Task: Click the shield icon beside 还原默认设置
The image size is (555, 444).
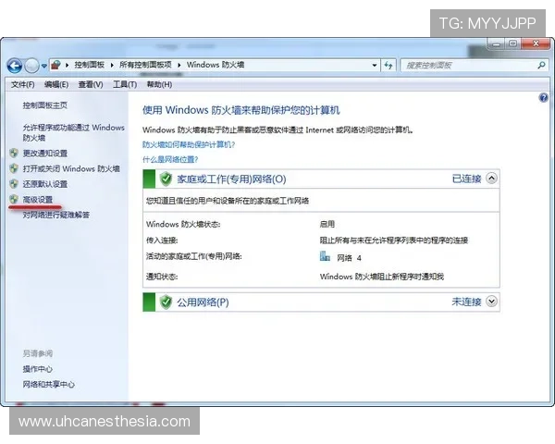Action: point(14,183)
